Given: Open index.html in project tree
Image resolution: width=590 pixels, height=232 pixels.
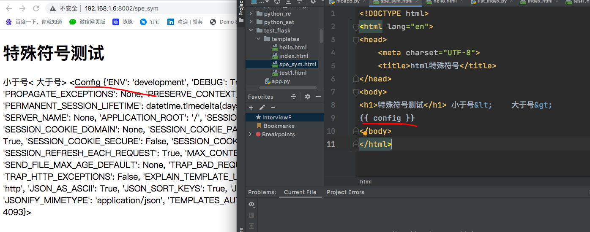Looking at the screenshot, I should [290, 56].
